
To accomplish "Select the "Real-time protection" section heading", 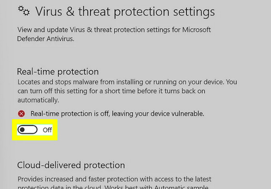I will [x=57, y=71].
